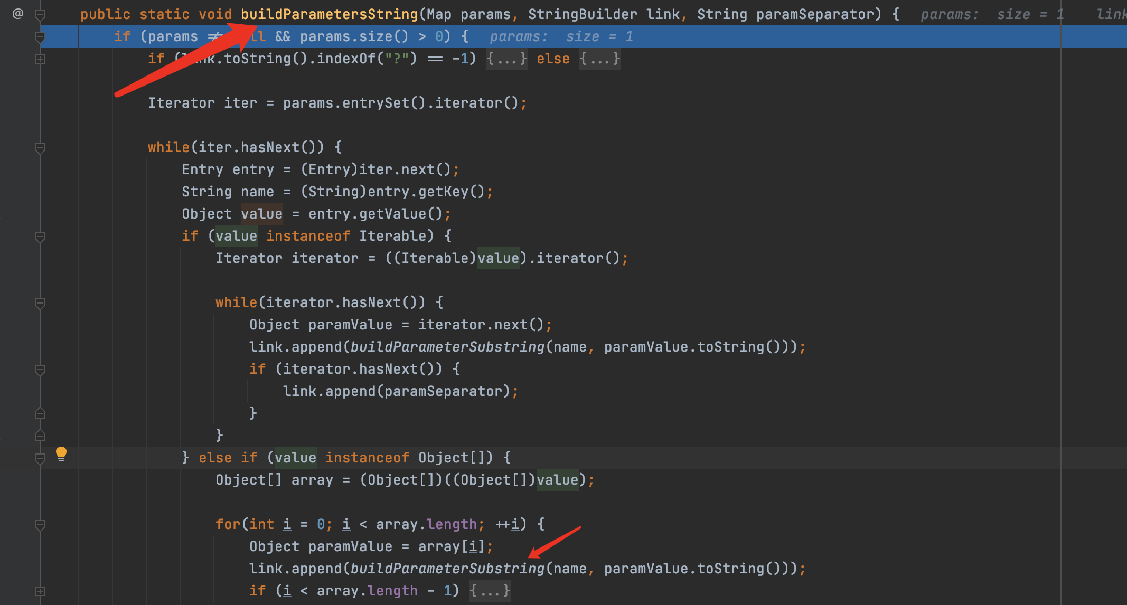This screenshot has height=605, width=1127.
Task: Collapse the while(iterator.hasNext()) fold marker
Action: click(40, 303)
